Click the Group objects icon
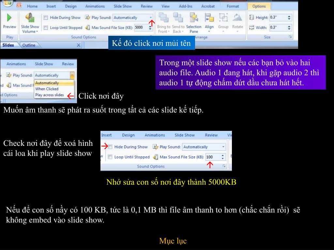This screenshot has width=334, height=250. pos(223,18)
